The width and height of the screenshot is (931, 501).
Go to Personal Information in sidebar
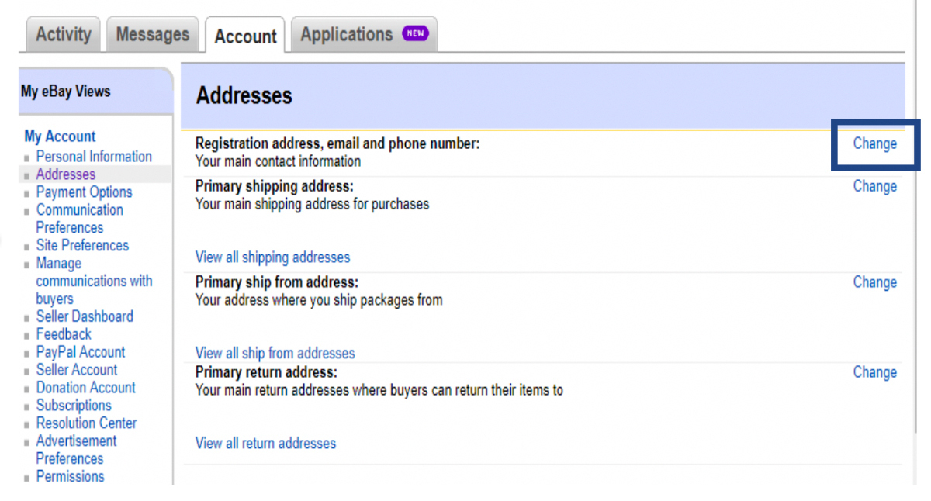tap(94, 156)
